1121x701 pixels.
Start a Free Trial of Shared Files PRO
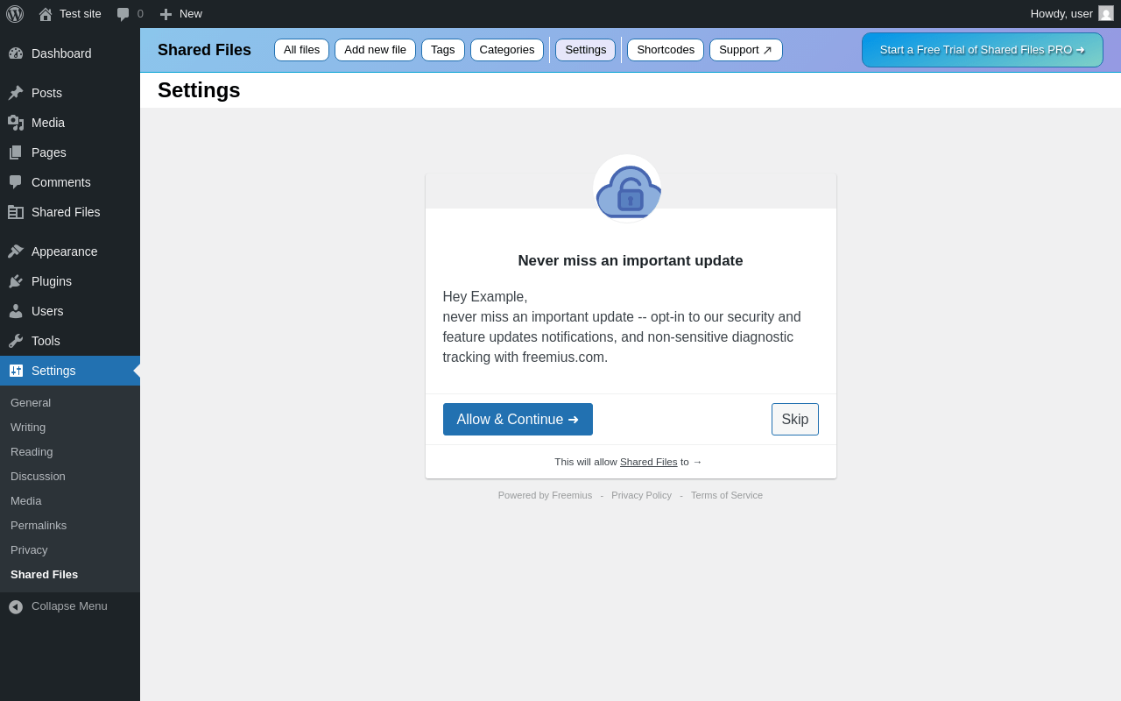[983, 50]
